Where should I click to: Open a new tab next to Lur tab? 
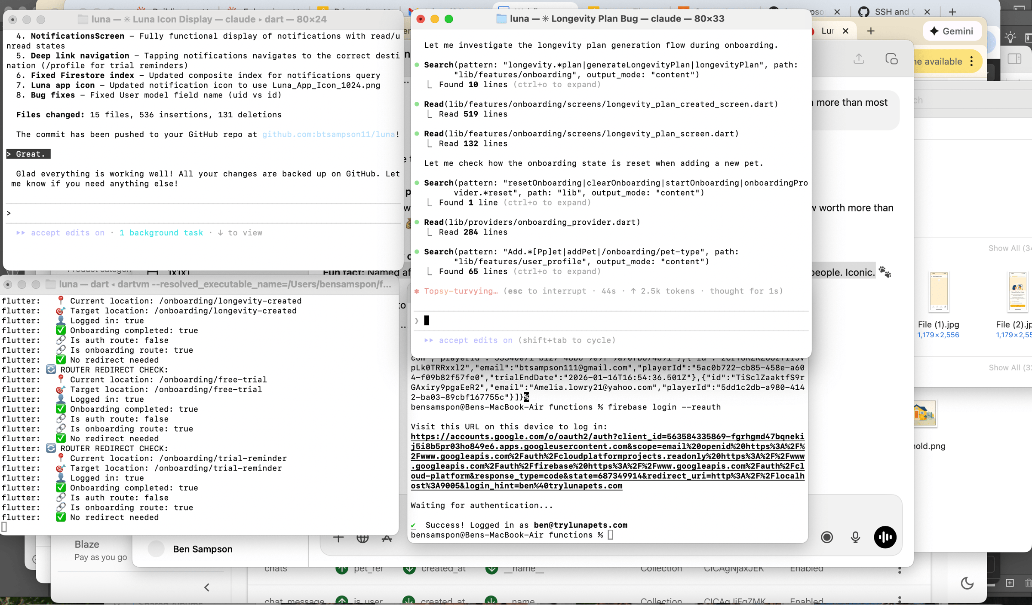coord(871,31)
